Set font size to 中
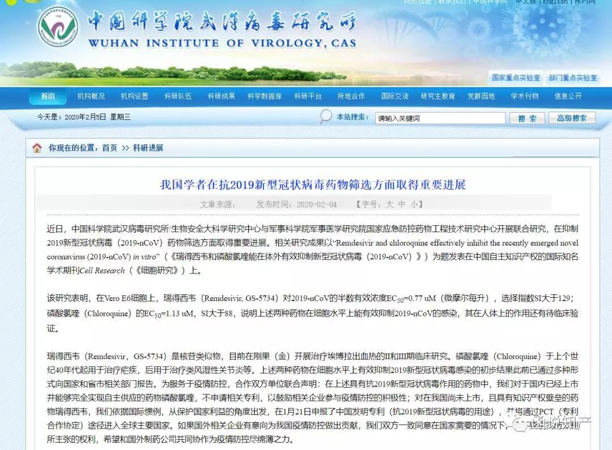Screen dimensions: 612x450 (402, 204)
